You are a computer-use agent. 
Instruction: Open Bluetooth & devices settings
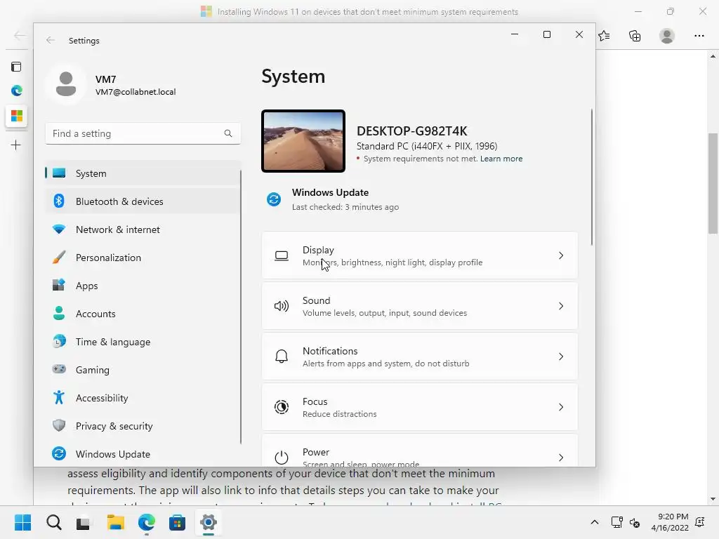pos(143,201)
